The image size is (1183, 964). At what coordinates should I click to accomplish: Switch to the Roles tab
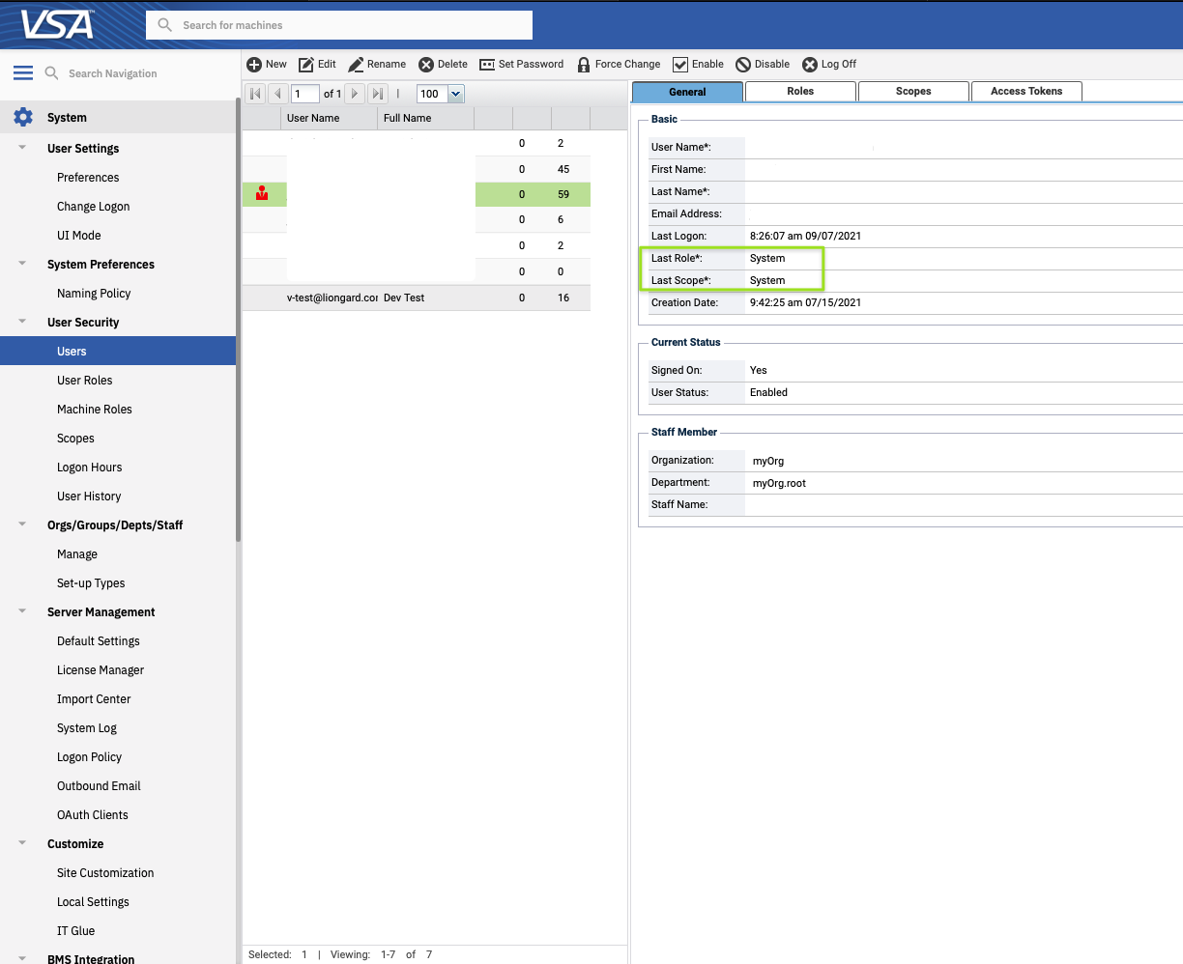[800, 91]
